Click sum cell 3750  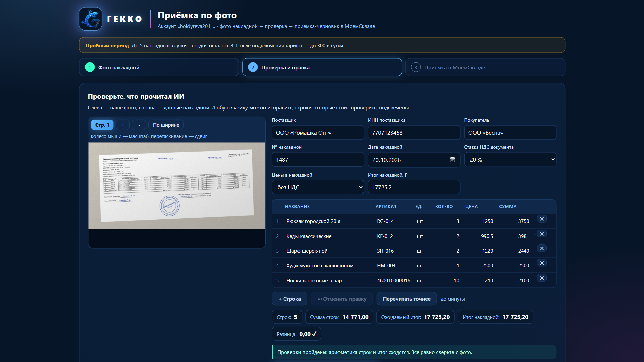[x=523, y=221]
